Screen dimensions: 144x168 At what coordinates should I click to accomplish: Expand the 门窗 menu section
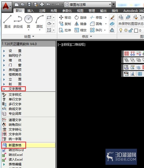4,65
